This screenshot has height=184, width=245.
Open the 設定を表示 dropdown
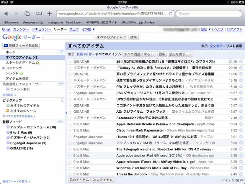click(180, 54)
